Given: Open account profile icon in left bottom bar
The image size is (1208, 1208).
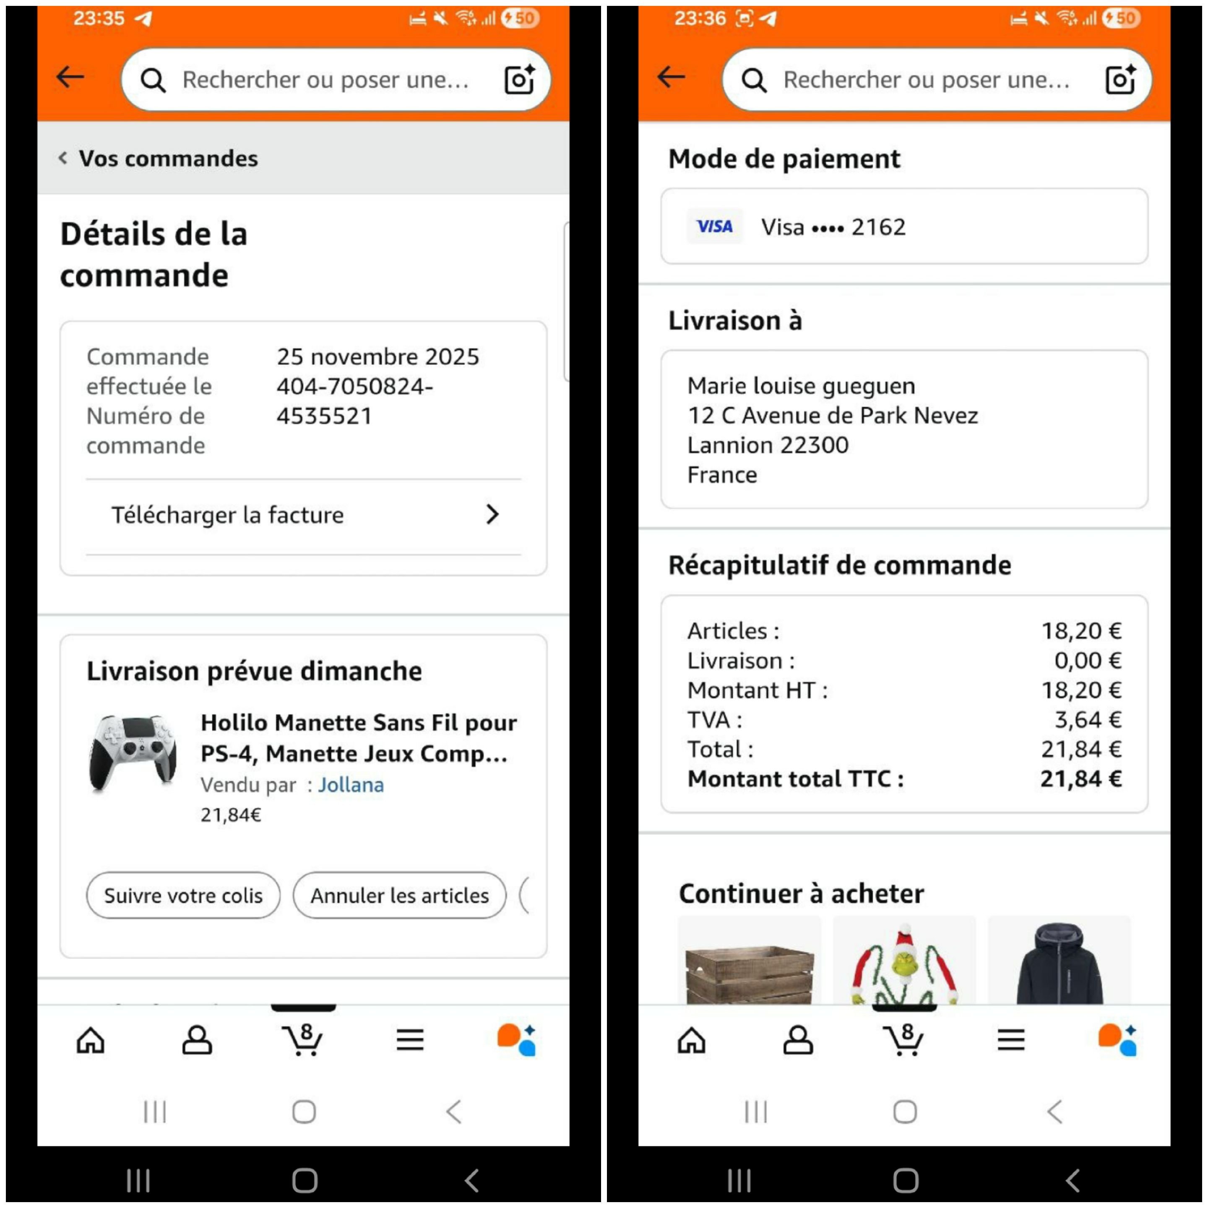Looking at the screenshot, I should pyautogui.click(x=197, y=1040).
